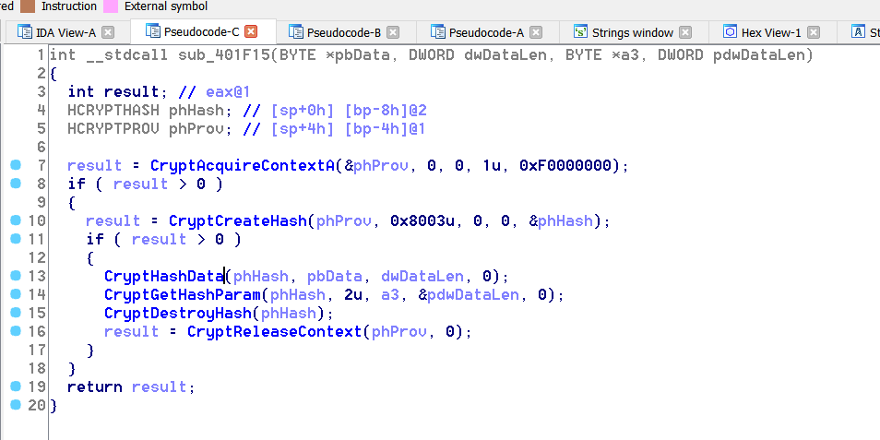Toggle breakpoint dot on line 13
Viewport: 880px width, 440px height.
click(15, 276)
